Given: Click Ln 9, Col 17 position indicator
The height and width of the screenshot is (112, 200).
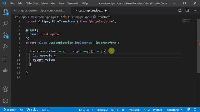Looking at the screenshot, I should [x=86, y=110].
